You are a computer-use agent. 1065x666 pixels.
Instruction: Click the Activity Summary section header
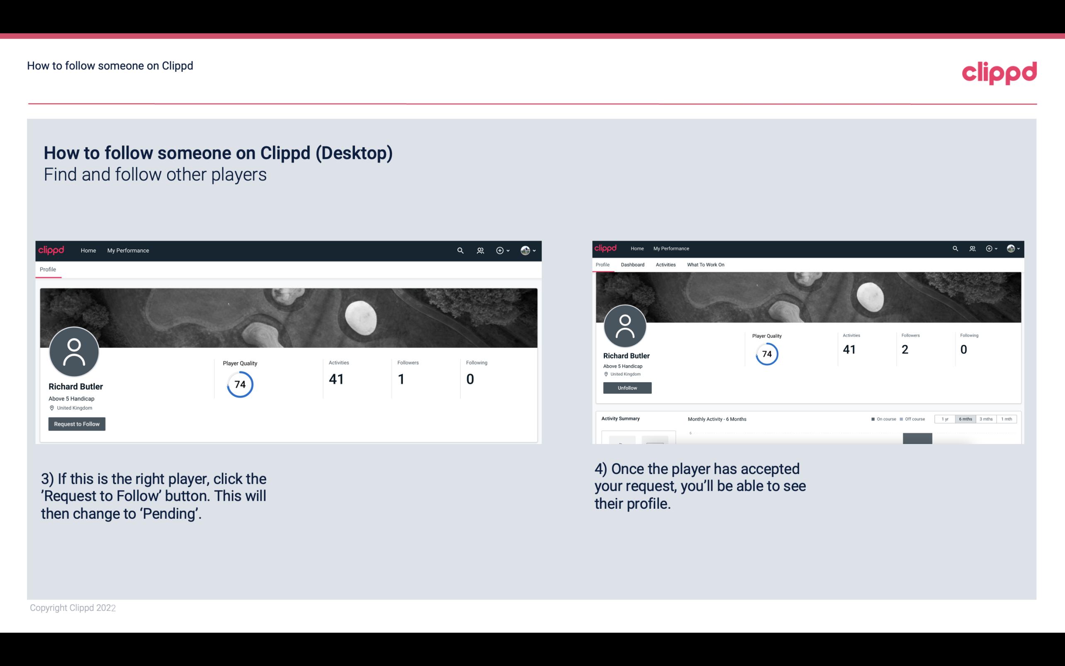(x=620, y=418)
